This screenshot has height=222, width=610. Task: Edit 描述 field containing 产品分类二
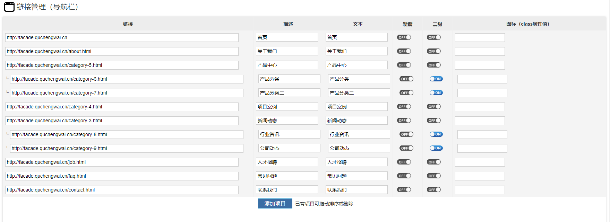[x=289, y=93]
